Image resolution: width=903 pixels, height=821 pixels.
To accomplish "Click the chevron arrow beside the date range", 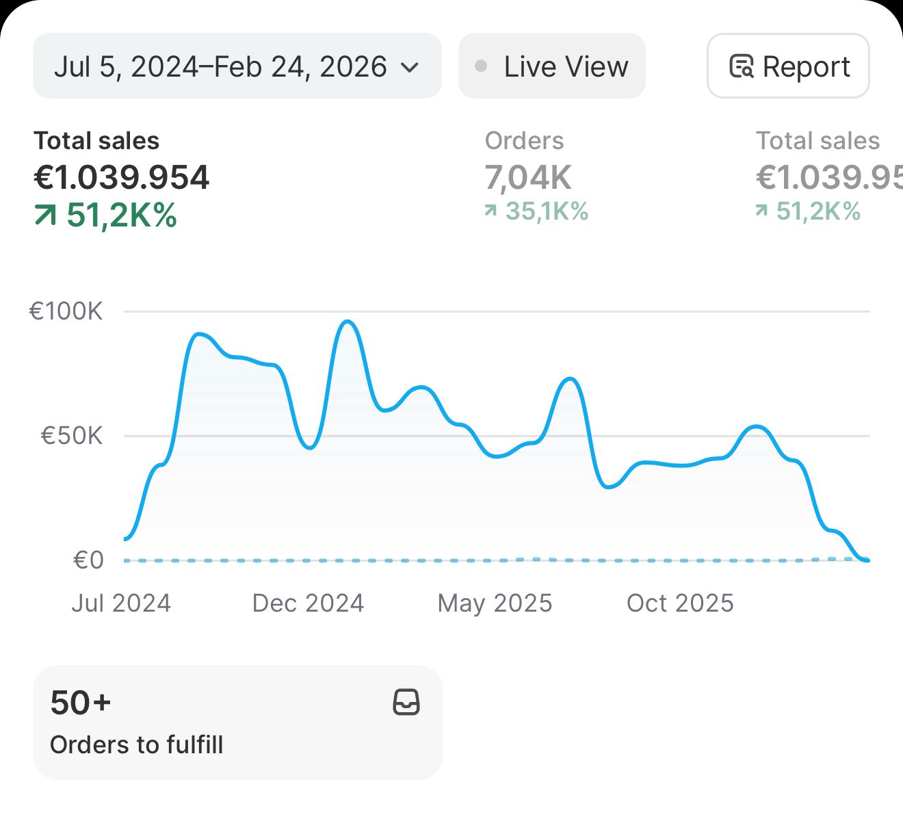I will click(x=410, y=67).
